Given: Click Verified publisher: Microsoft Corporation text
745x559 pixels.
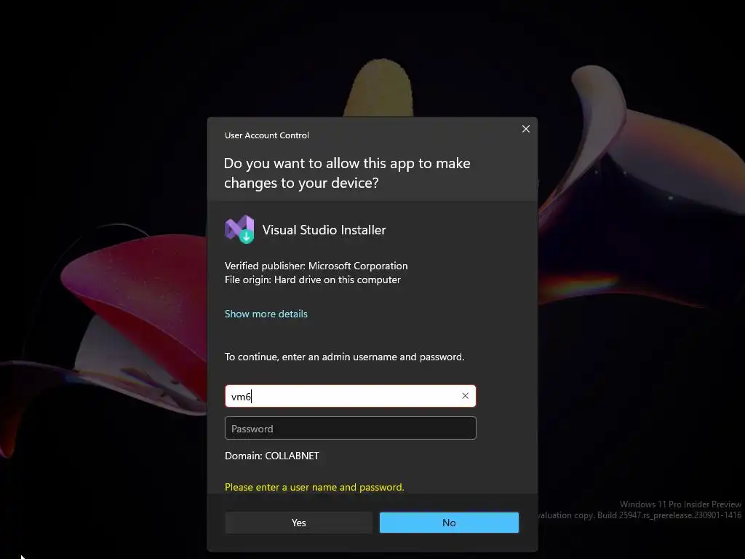Looking at the screenshot, I should pos(316,266).
